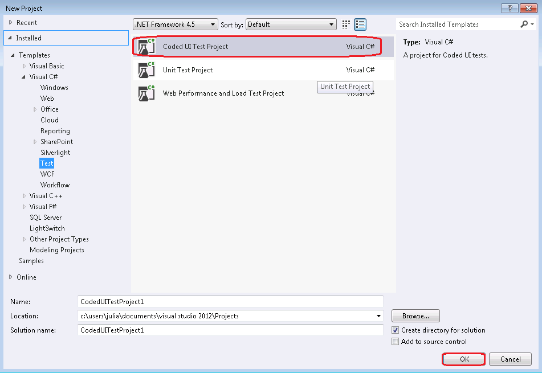Select Unit Test Project template text

coord(188,70)
